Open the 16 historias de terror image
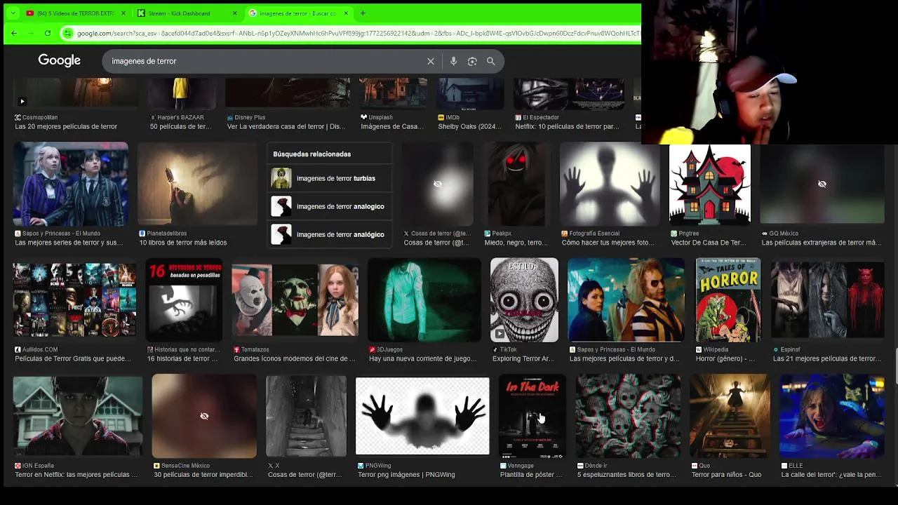The height and width of the screenshot is (505, 898). coord(184,299)
